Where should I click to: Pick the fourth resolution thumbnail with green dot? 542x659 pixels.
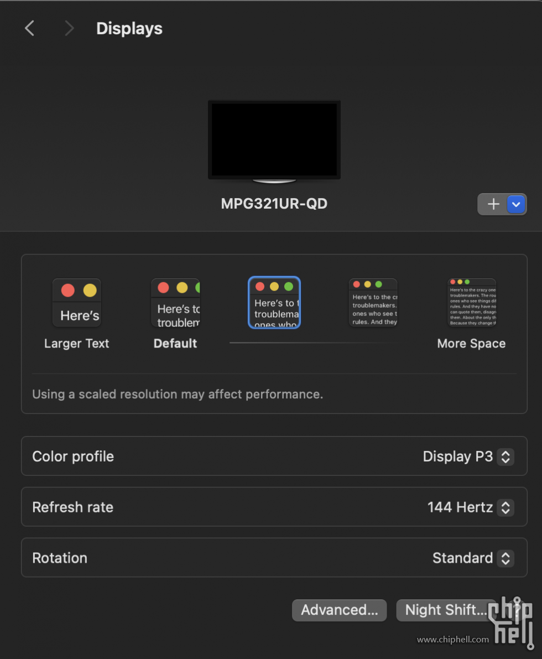[x=373, y=303]
